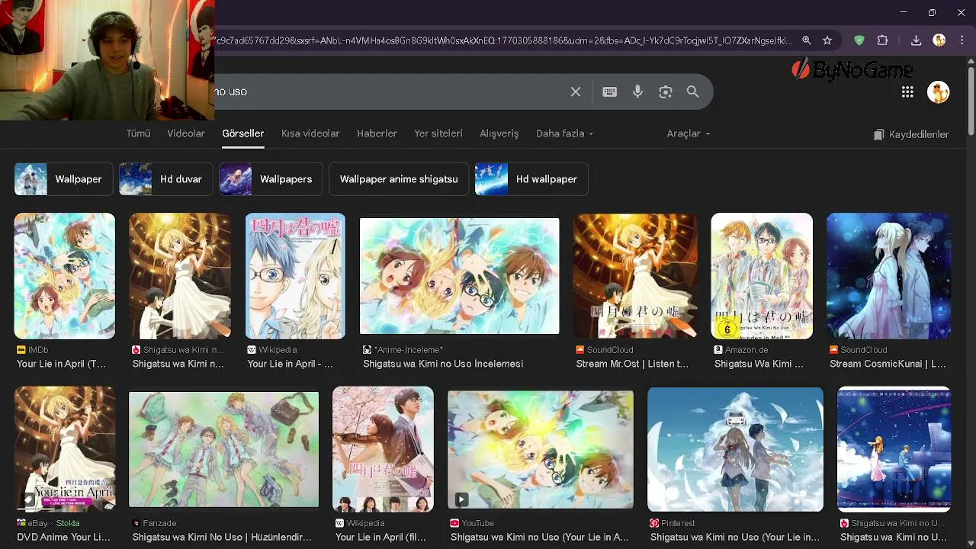Open the IMDb Your Lie in April thumbnail
The image size is (976, 549).
65,276
